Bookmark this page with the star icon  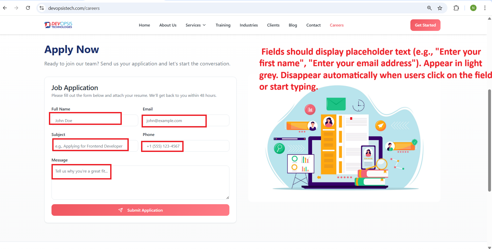(440, 8)
